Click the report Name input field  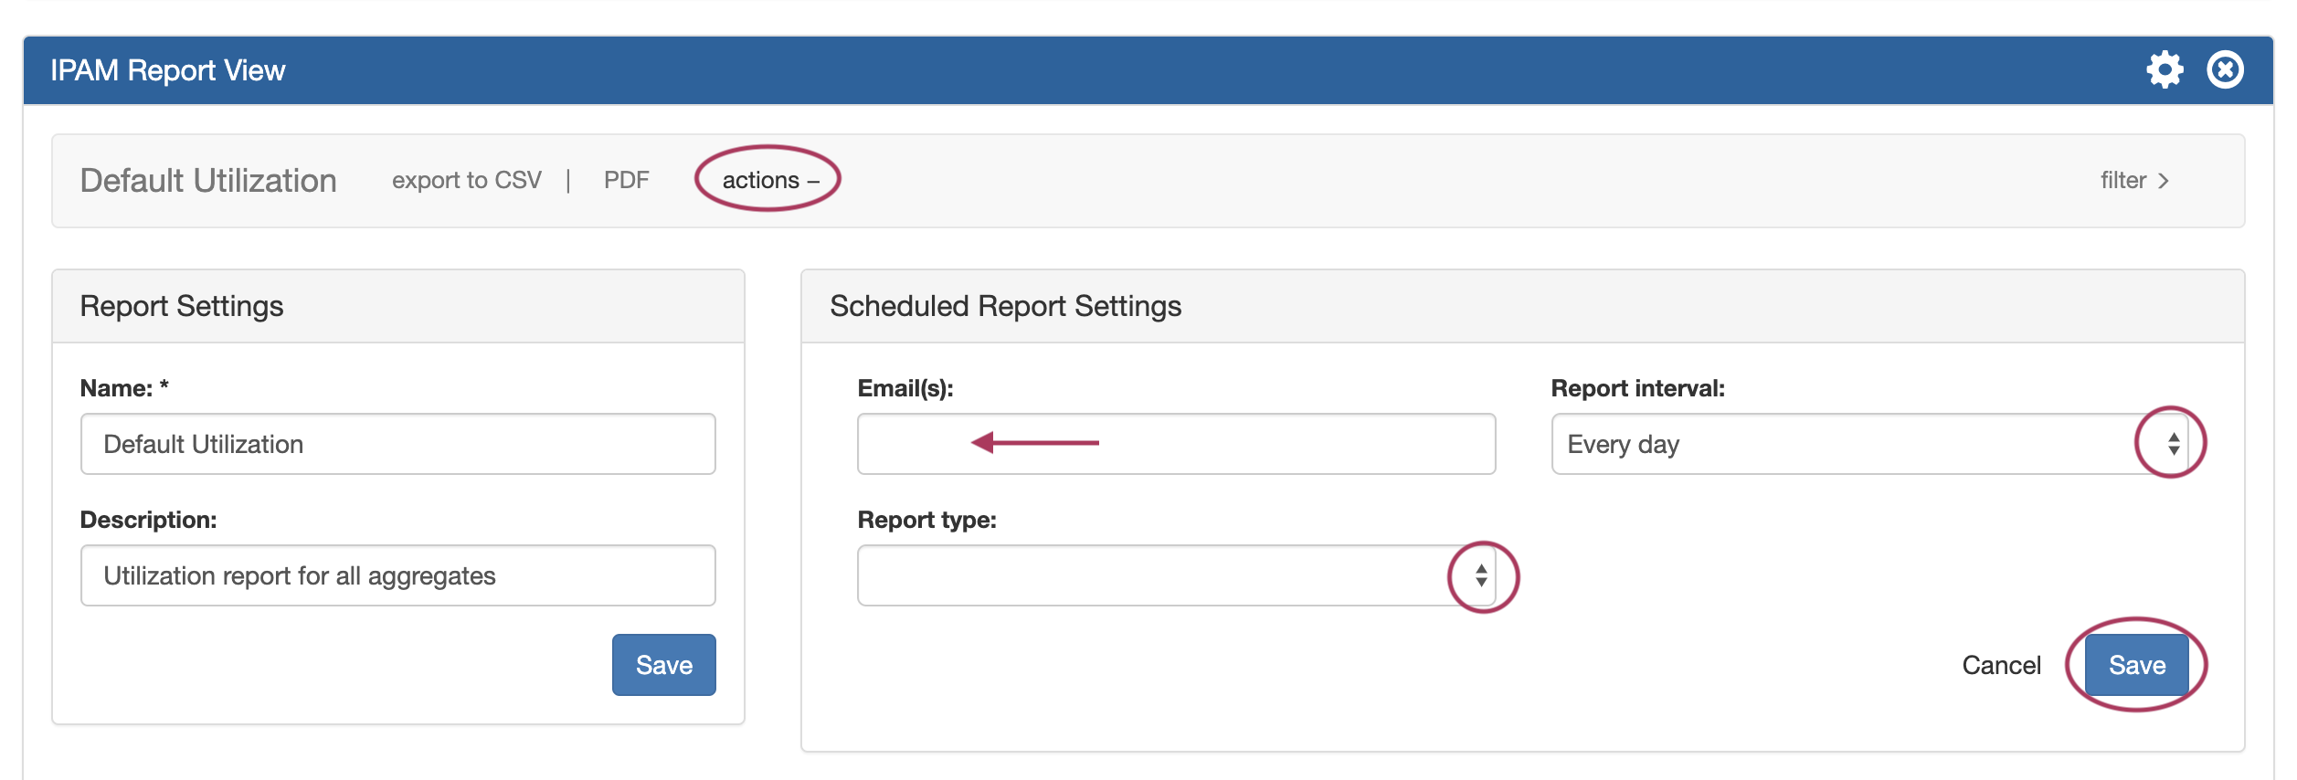pos(397,444)
